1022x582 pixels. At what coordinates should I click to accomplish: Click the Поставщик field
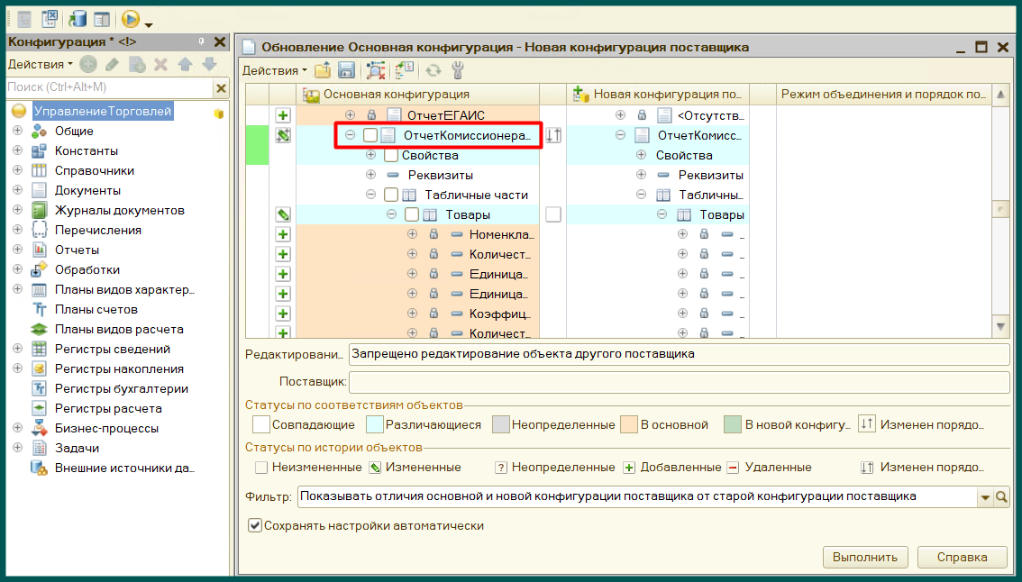680,382
